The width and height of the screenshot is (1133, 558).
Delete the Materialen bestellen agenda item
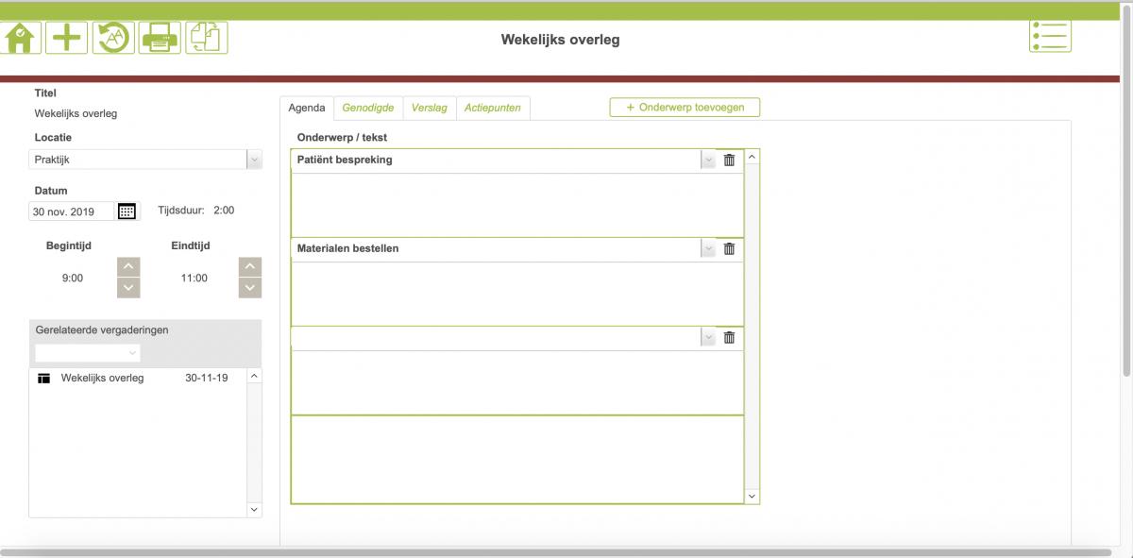pyautogui.click(x=729, y=248)
